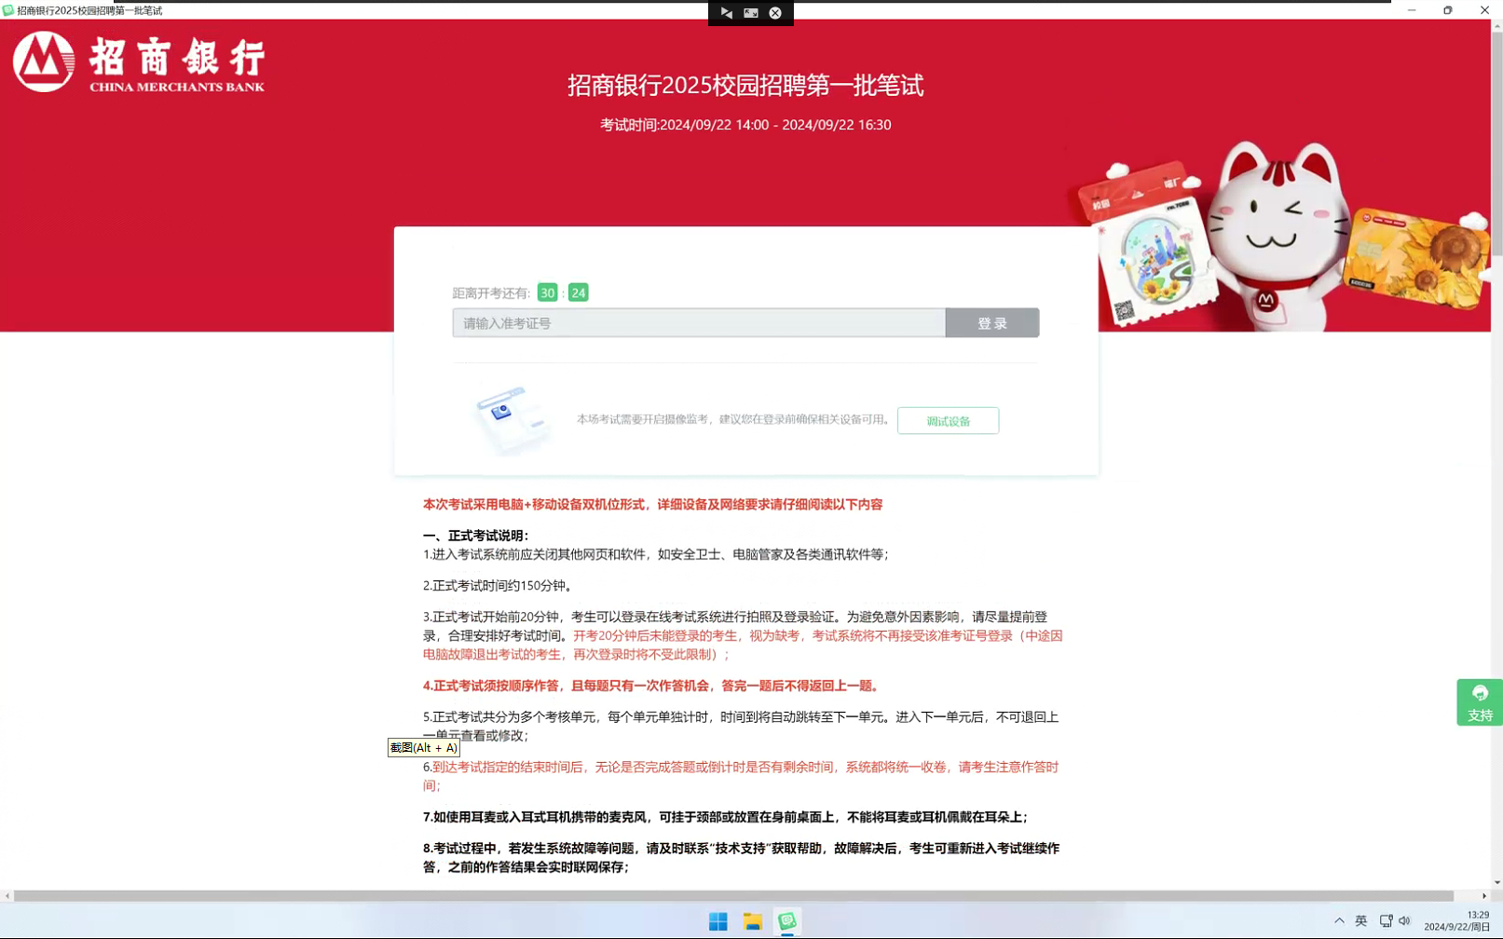The image size is (1503, 939).
Task: Click the countdown seconds value 24
Action: 579,293
